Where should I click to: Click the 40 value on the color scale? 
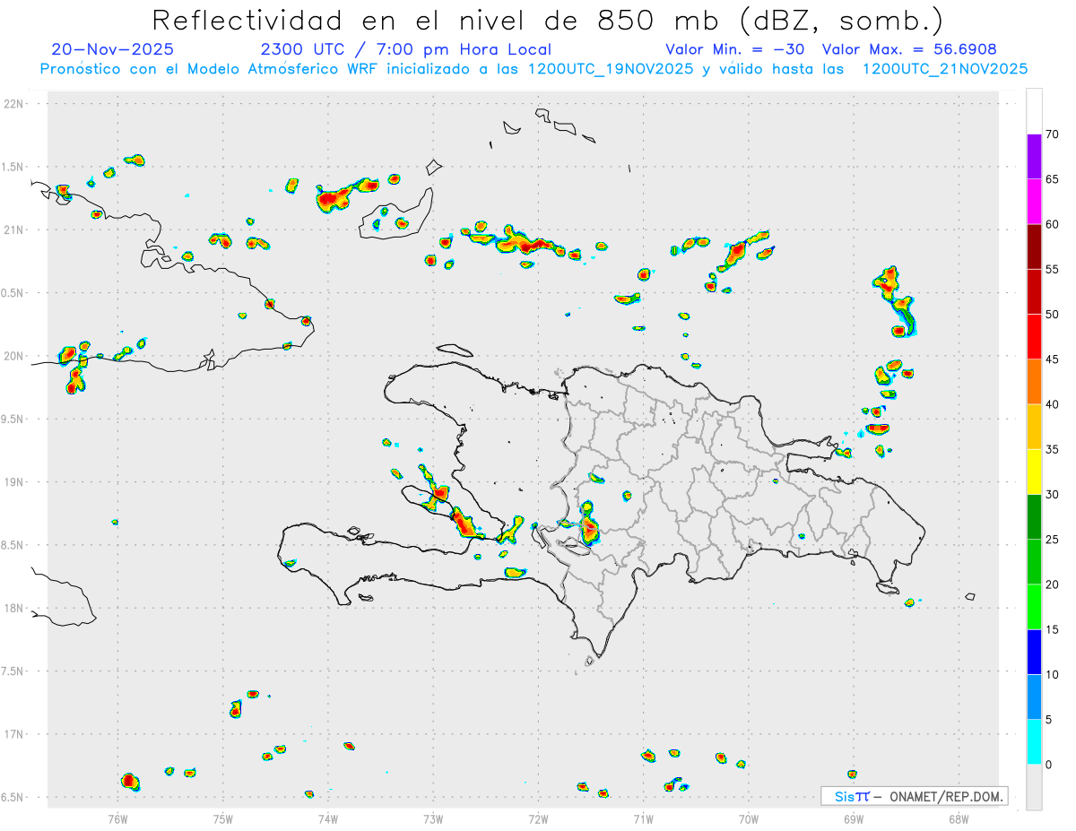coord(1053,404)
